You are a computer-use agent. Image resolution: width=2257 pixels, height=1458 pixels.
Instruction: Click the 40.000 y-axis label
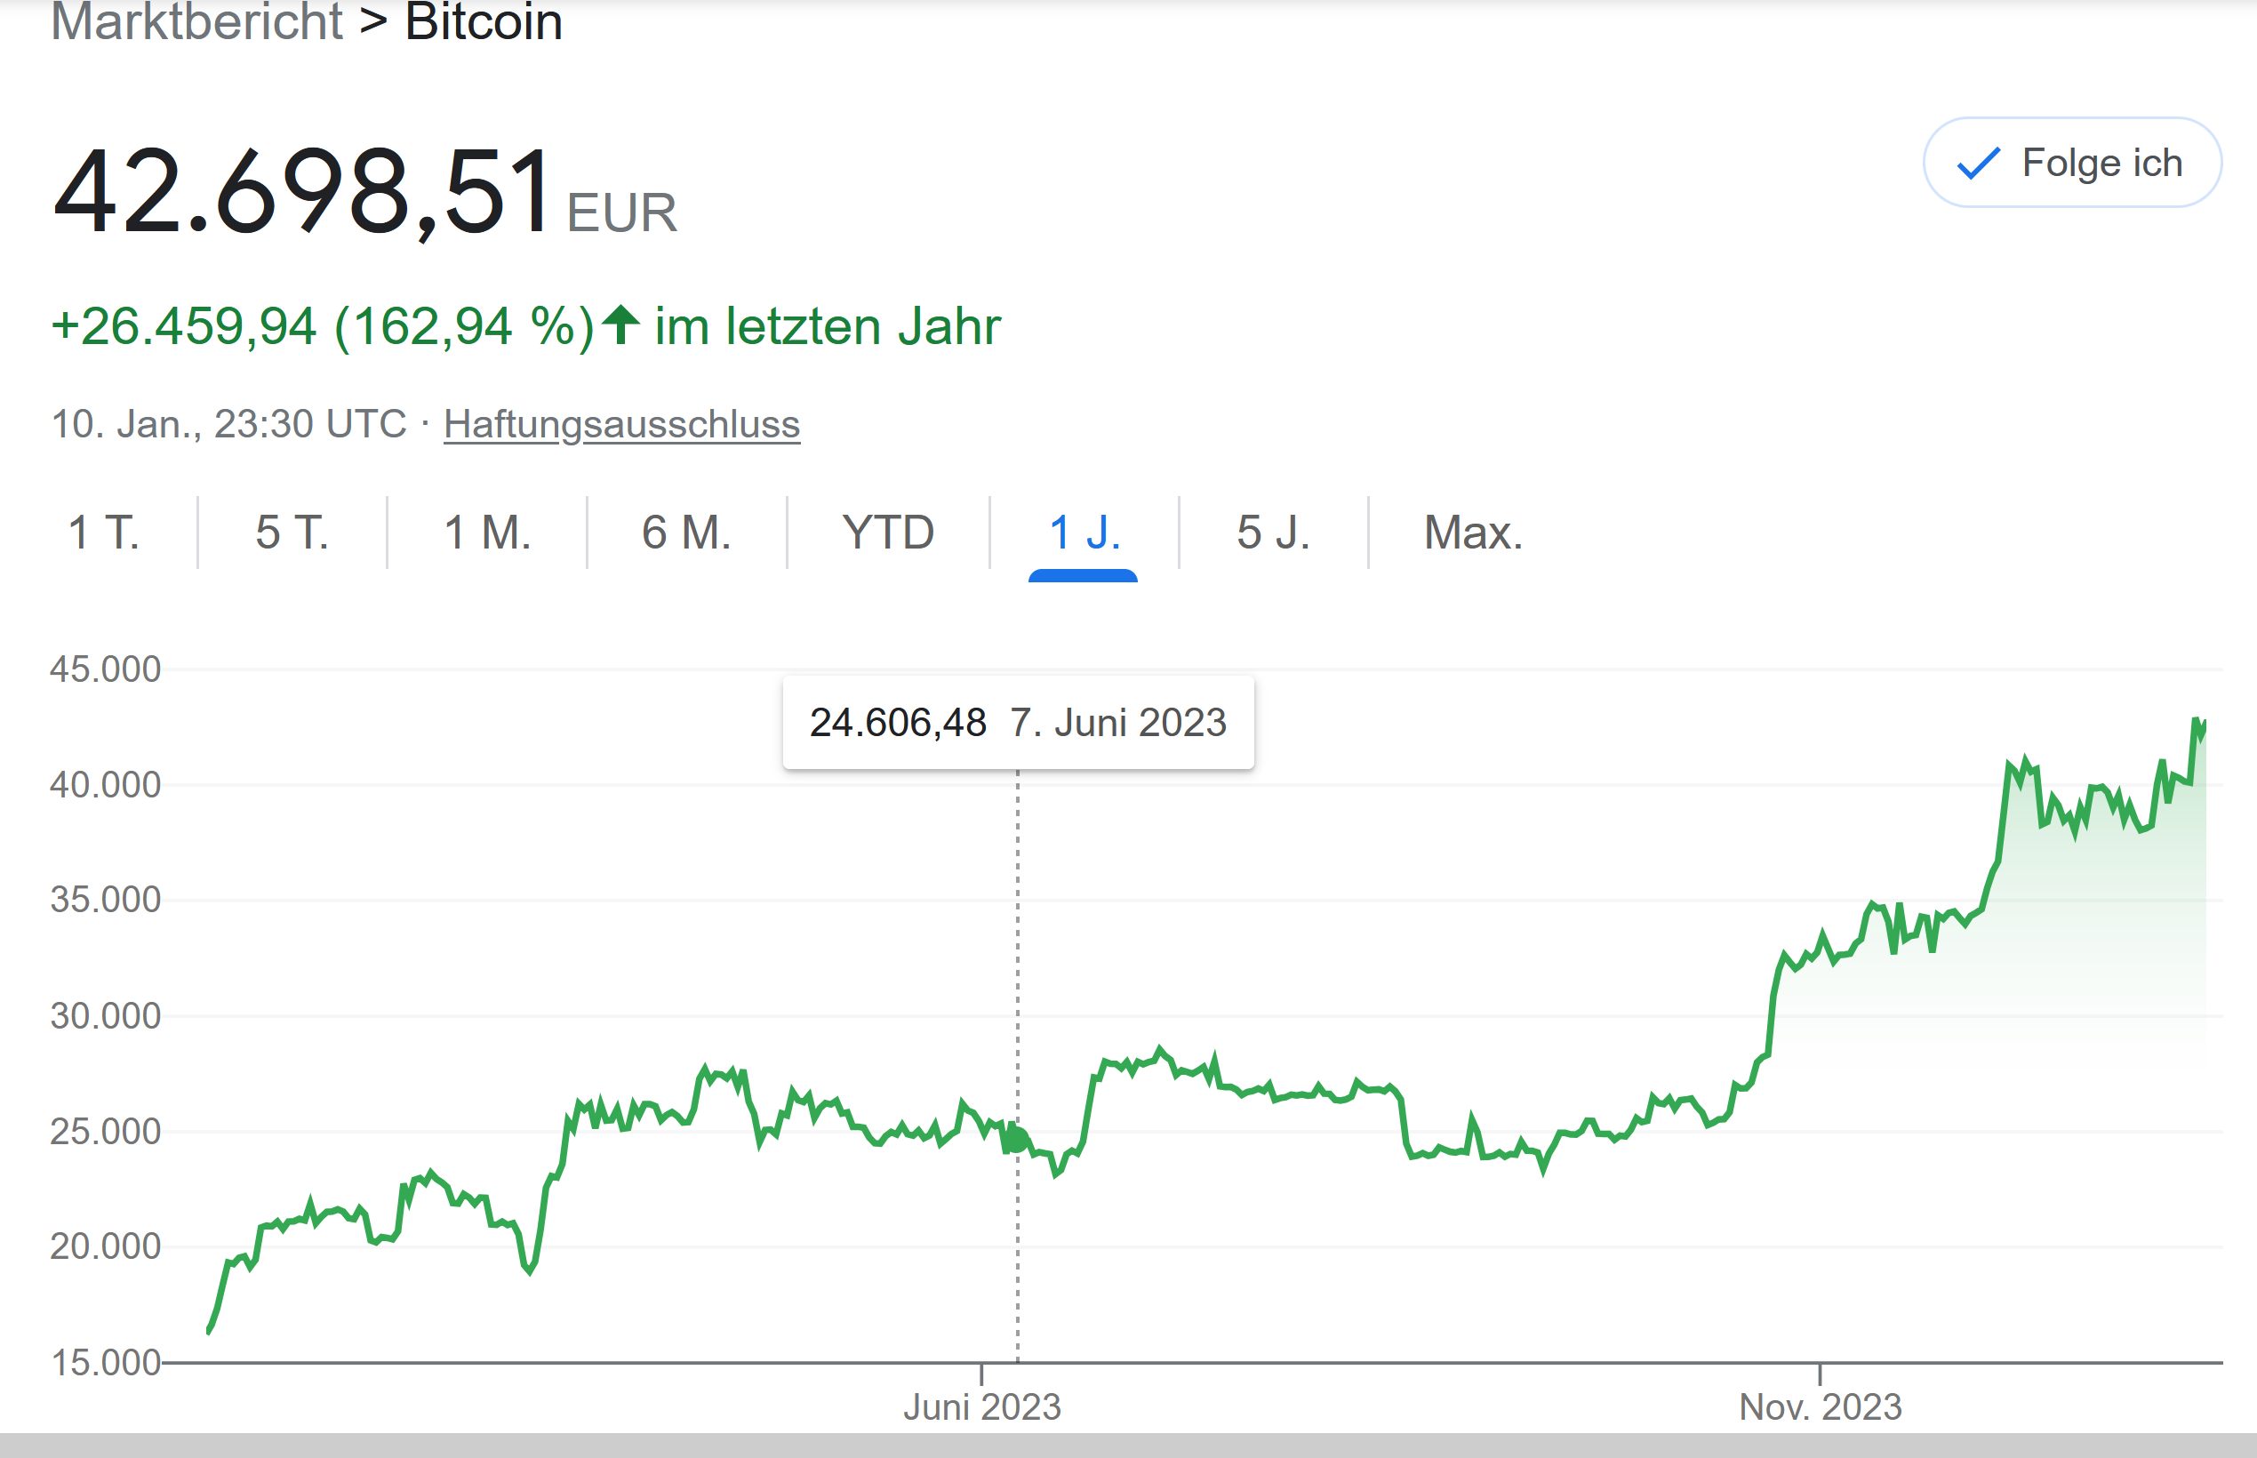coord(105,785)
